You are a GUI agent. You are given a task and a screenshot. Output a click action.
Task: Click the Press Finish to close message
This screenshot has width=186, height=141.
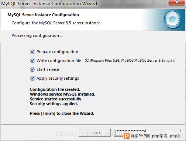(x=62, y=113)
